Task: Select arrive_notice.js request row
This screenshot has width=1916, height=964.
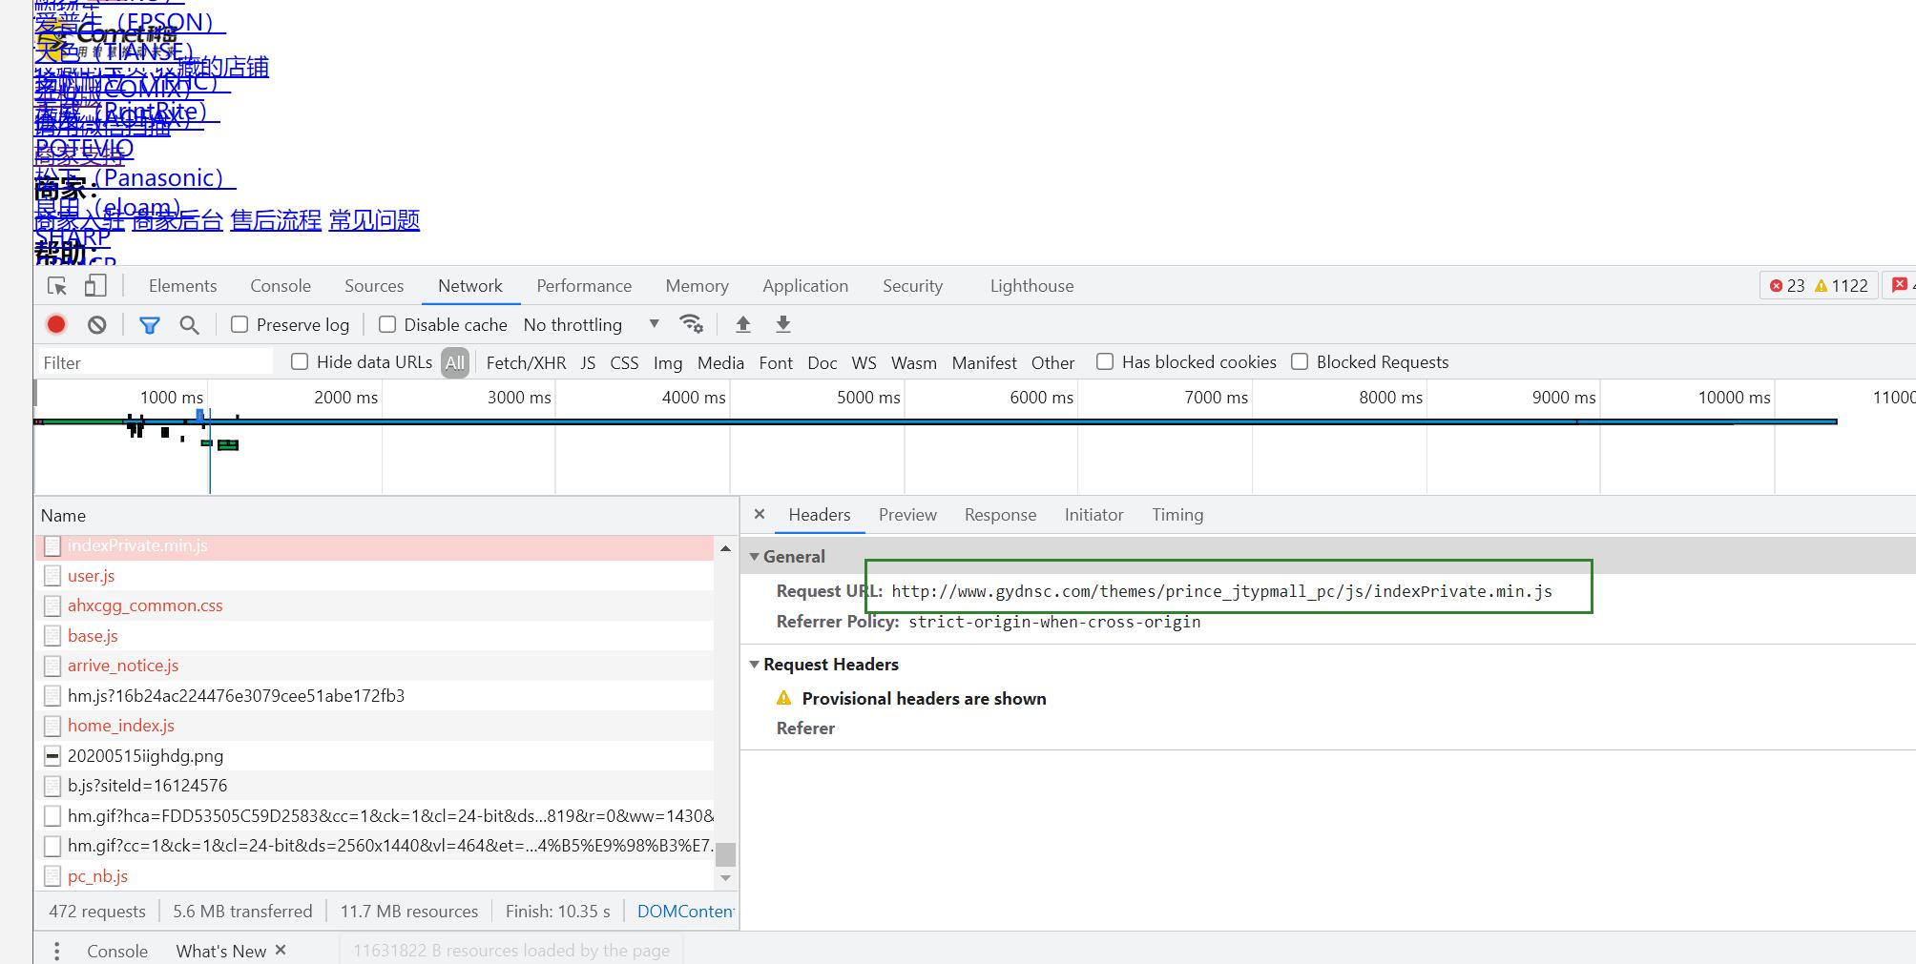Action: point(375,666)
